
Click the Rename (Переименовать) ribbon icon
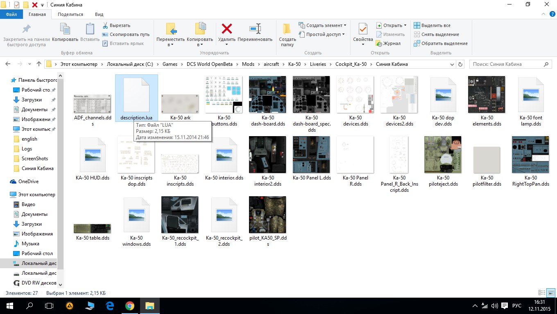point(255,29)
